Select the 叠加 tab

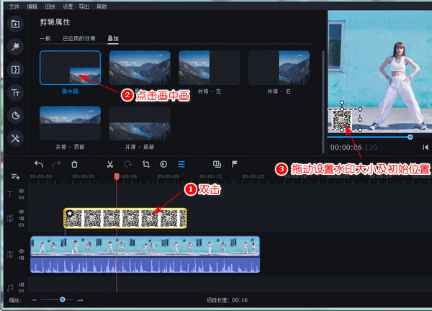click(x=113, y=38)
